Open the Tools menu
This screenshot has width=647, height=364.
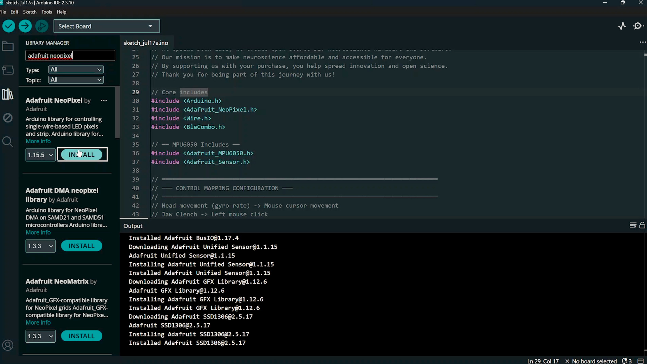[47, 12]
